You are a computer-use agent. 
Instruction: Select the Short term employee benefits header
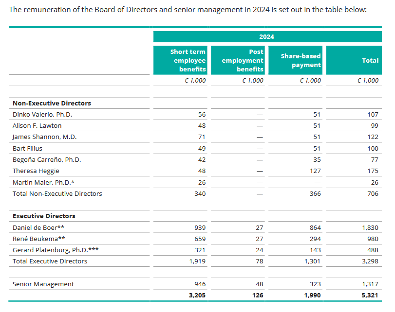(x=188, y=60)
